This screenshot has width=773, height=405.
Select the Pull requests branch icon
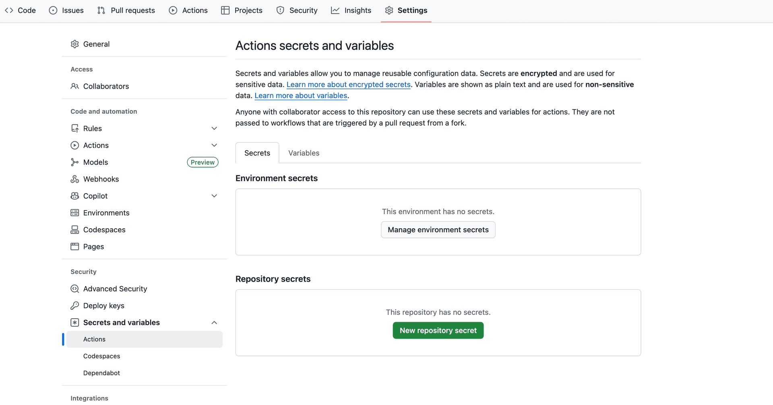click(x=101, y=10)
